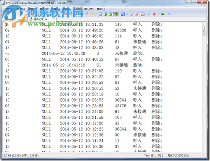Image resolution: width=210 pixels, height=161 pixels.
Task: Click the duration value 43520
Action: click(x=121, y=30)
